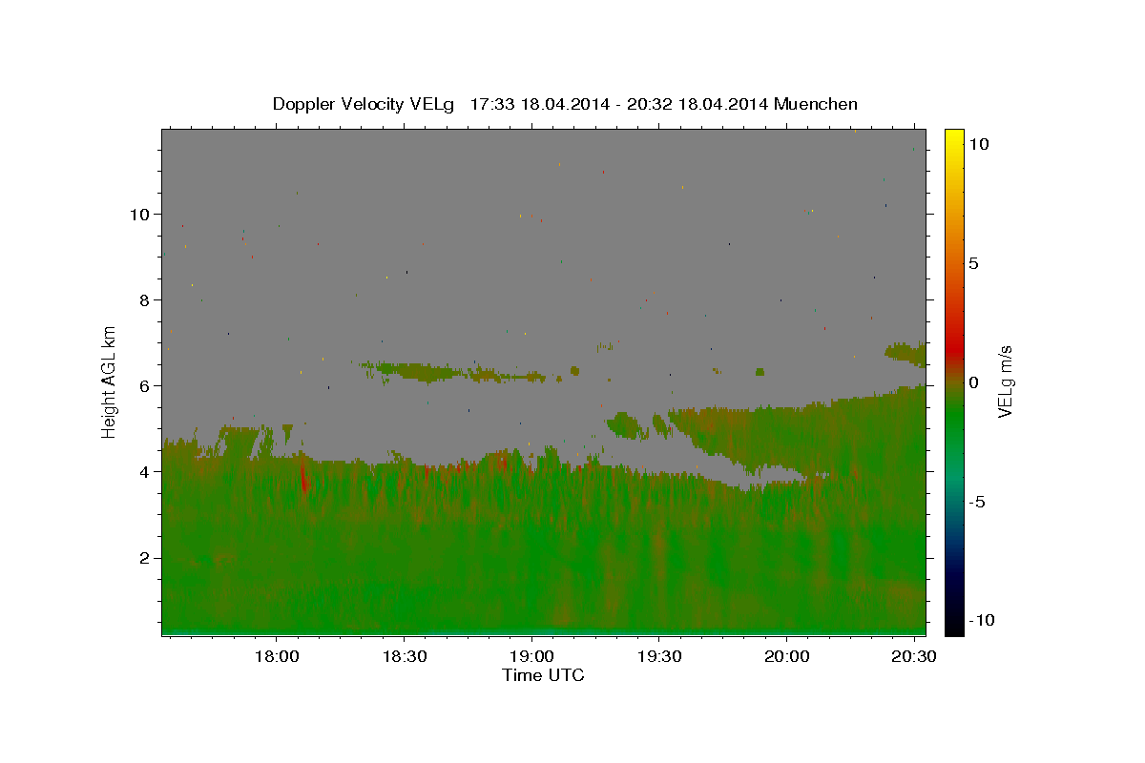Click the 'Height AGL km' axis label
The width and height of the screenshot is (1145, 763).
pyautogui.click(x=110, y=381)
